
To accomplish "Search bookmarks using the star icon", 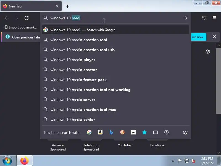I will [144, 132].
